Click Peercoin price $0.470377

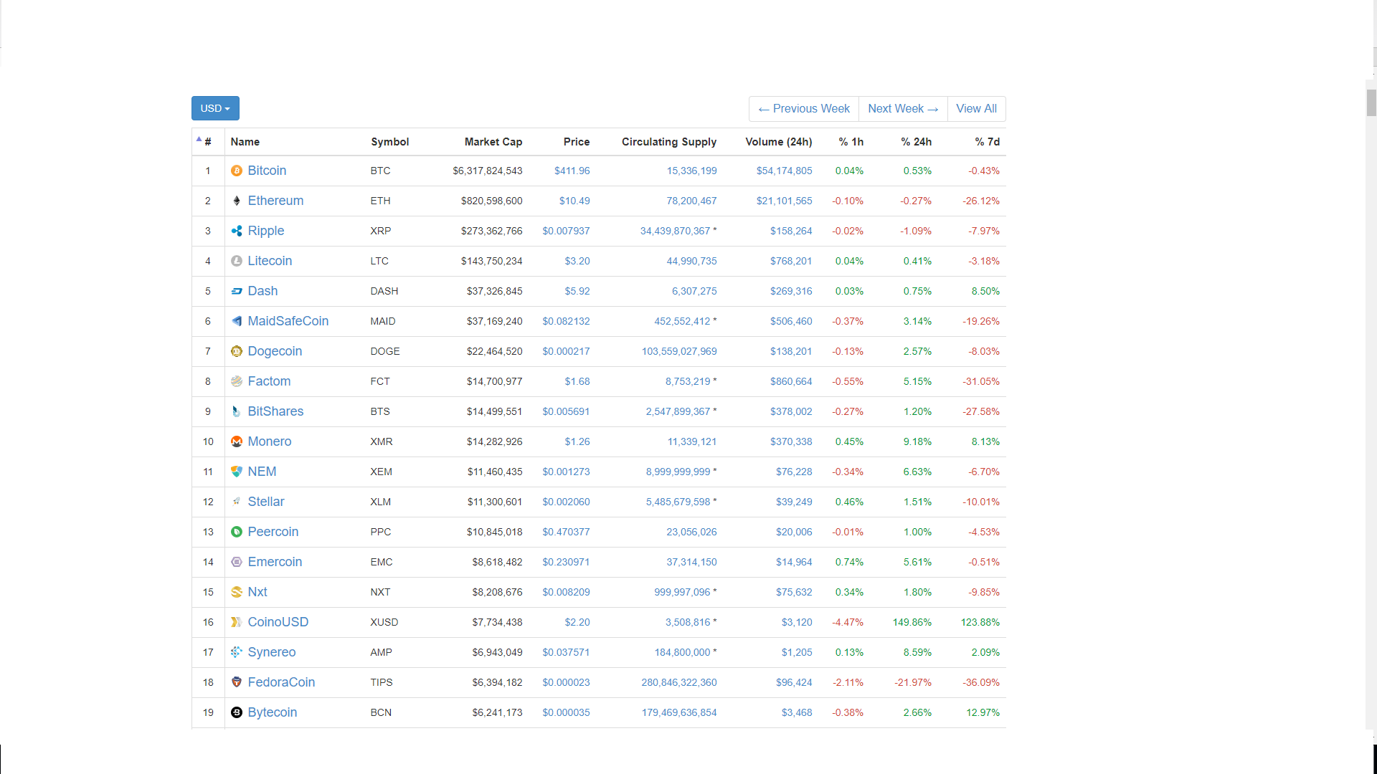click(566, 532)
